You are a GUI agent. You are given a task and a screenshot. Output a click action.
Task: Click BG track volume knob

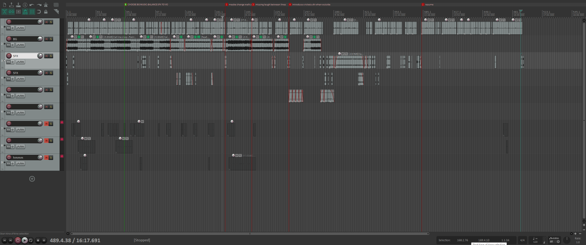40,39
